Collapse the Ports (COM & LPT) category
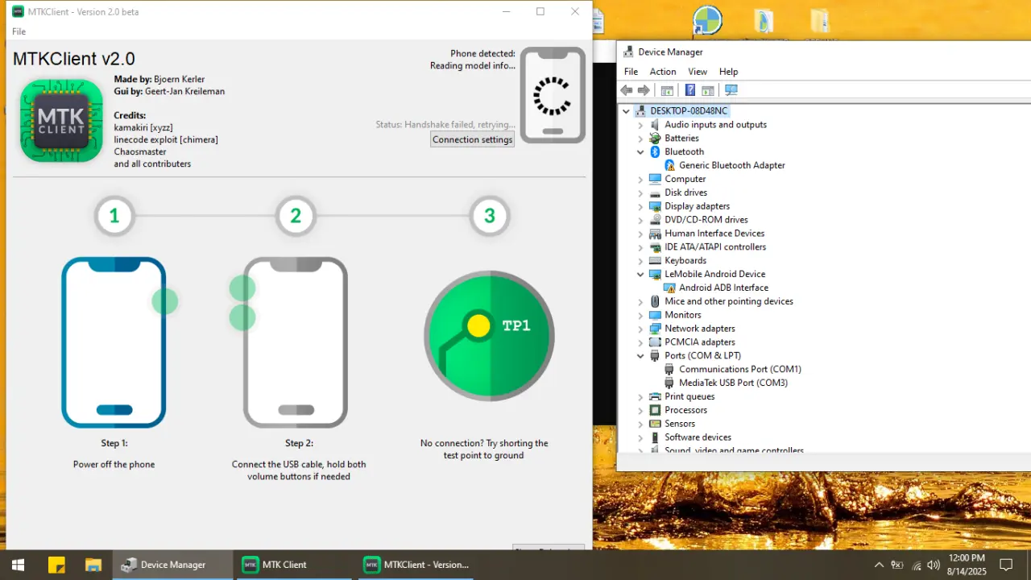 click(x=641, y=356)
